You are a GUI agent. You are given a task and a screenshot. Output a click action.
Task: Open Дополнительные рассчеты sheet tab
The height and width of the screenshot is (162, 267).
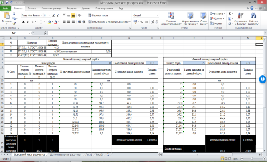[65, 154]
